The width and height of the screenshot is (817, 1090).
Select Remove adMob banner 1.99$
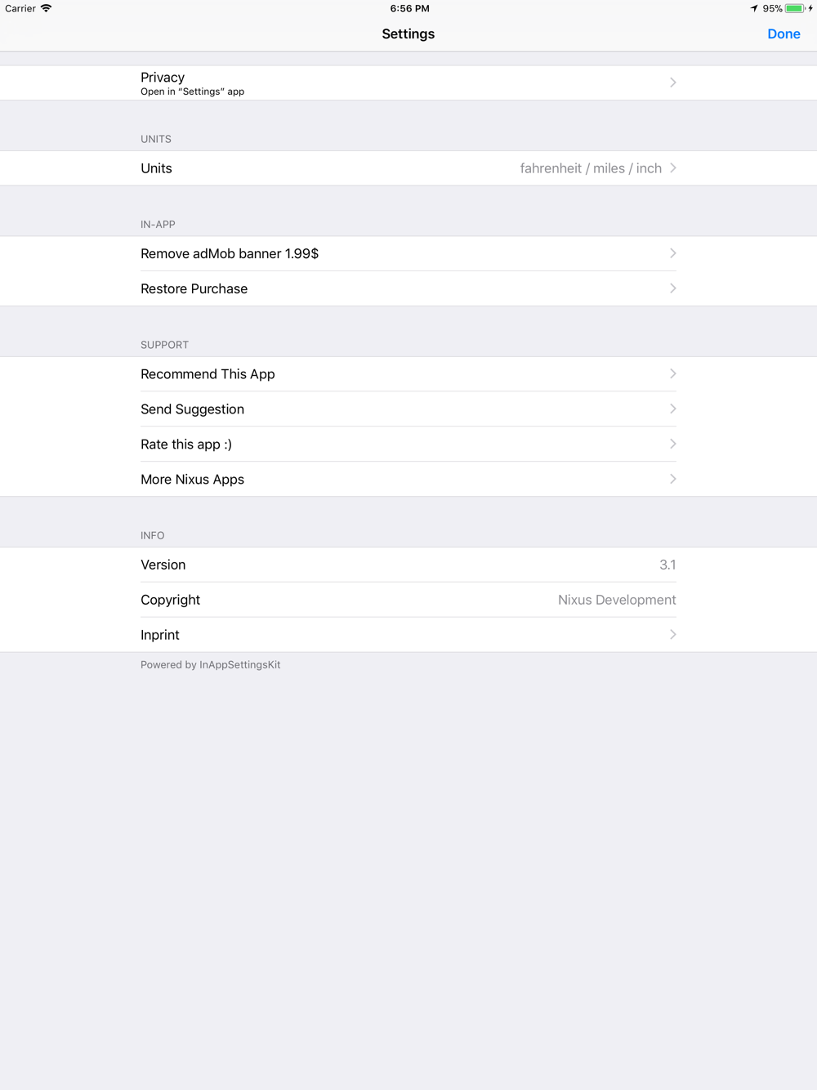pos(408,254)
